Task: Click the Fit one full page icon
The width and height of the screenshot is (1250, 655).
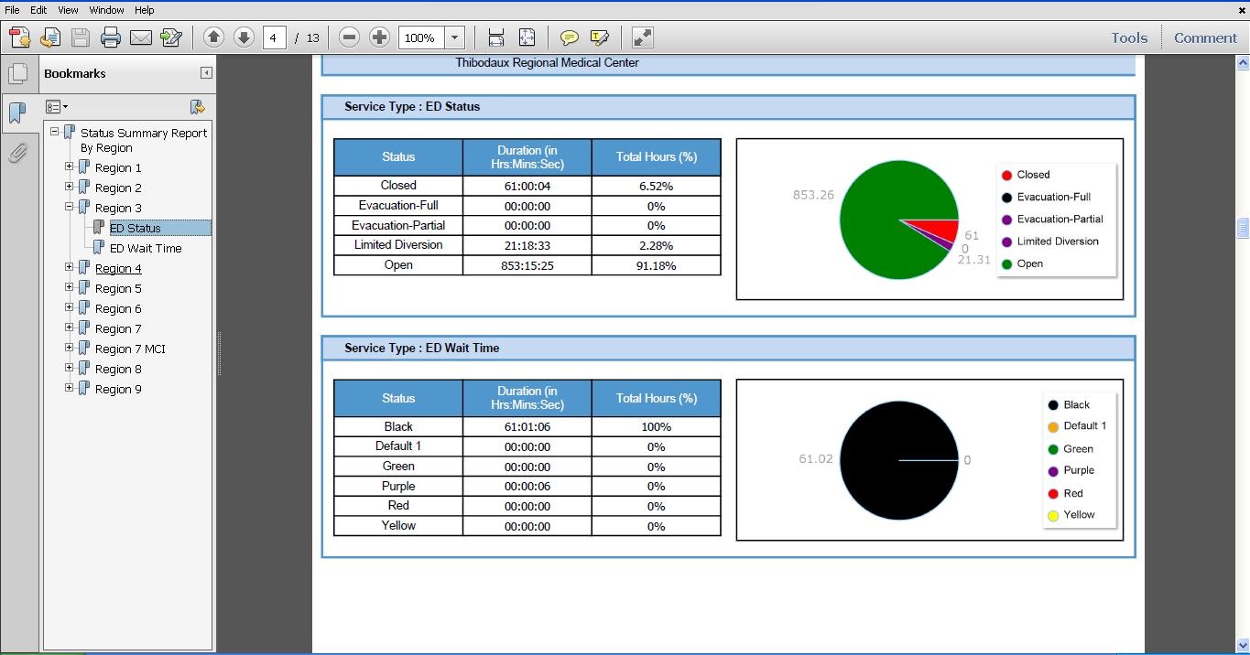Action: (x=527, y=38)
